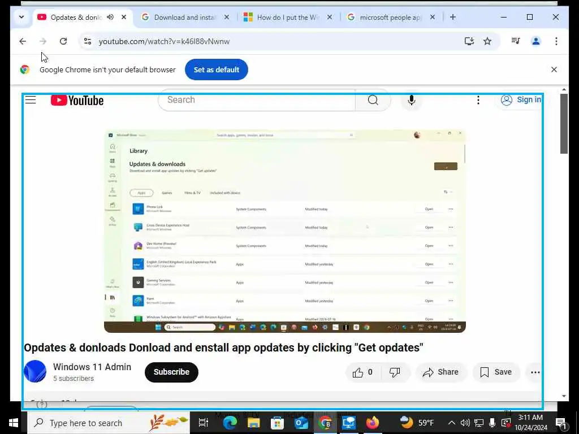Viewport: 579px width, 434px height.
Task: Share the video
Action: pos(440,372)
